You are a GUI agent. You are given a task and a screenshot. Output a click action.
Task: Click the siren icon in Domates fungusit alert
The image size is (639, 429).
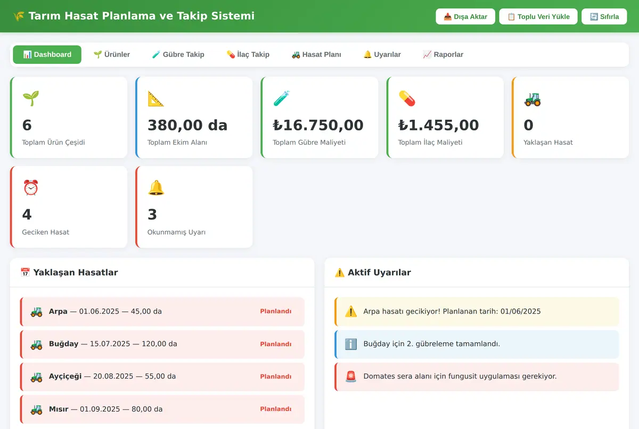coord(351,376)
